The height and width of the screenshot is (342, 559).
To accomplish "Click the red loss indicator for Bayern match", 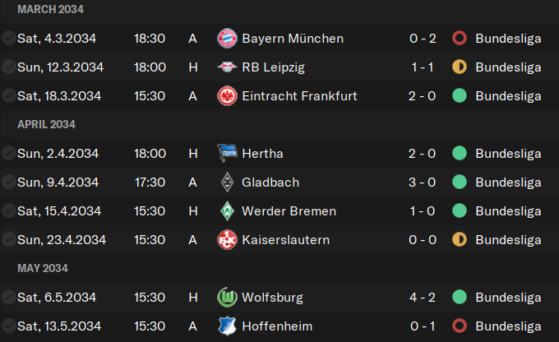I will [x=460, y=38].
